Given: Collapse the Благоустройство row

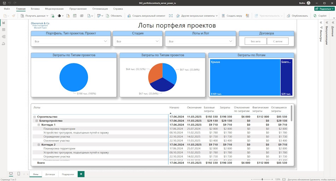Looking at the screenshot, I should (37, 121).
